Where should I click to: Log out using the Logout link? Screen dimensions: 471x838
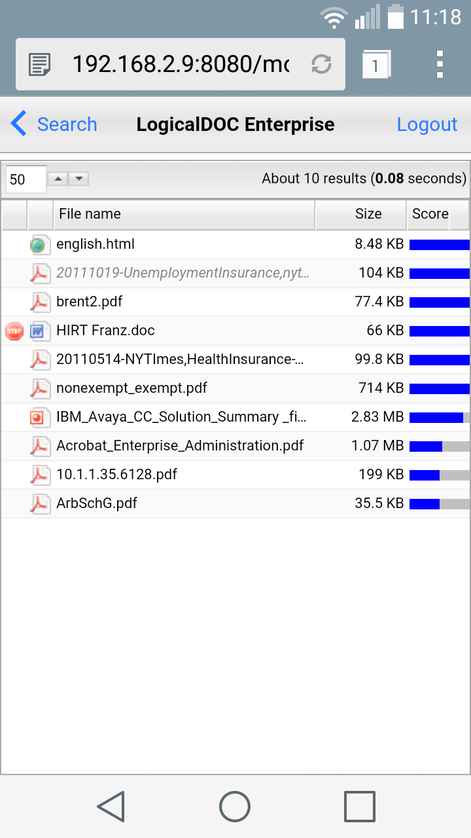[427, 124]
